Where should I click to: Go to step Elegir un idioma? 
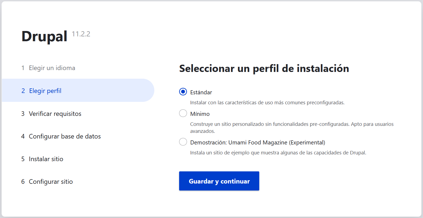[48, 68]
